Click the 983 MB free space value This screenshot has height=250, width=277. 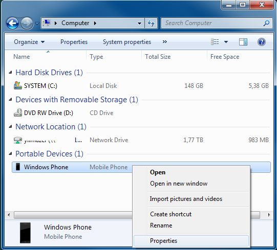[x=259, y=140]
